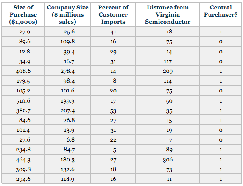Select the 'Size of Purchase' column header
The image size is (243, 186).
click(23, 14)
